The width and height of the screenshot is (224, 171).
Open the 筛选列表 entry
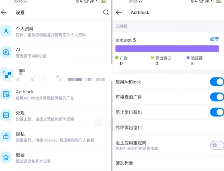(124, 163)
